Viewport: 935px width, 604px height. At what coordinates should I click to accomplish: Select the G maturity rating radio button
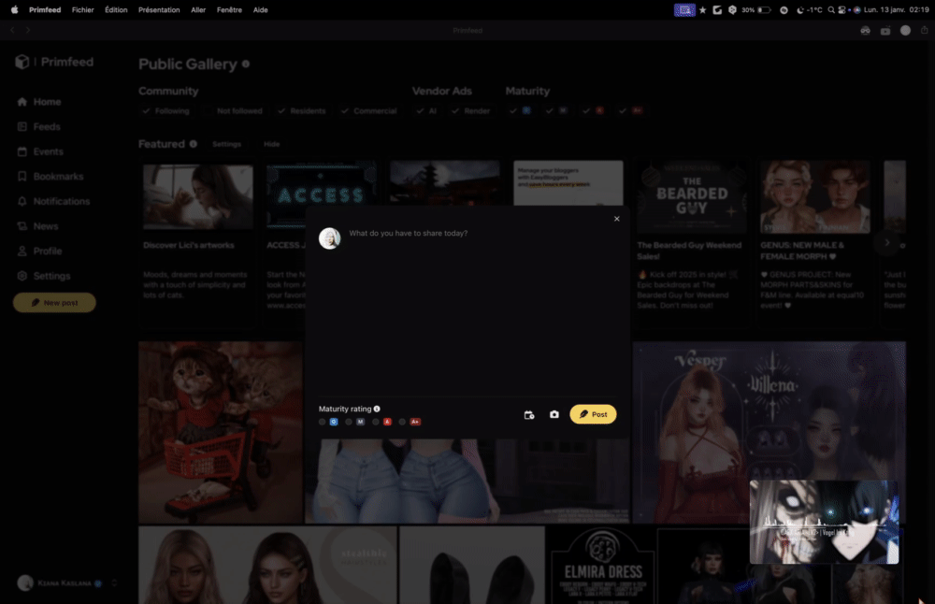(x=322, y=422)
